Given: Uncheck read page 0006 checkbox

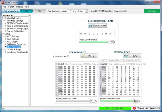Looking at the screenshot, I should click(101, 78).
